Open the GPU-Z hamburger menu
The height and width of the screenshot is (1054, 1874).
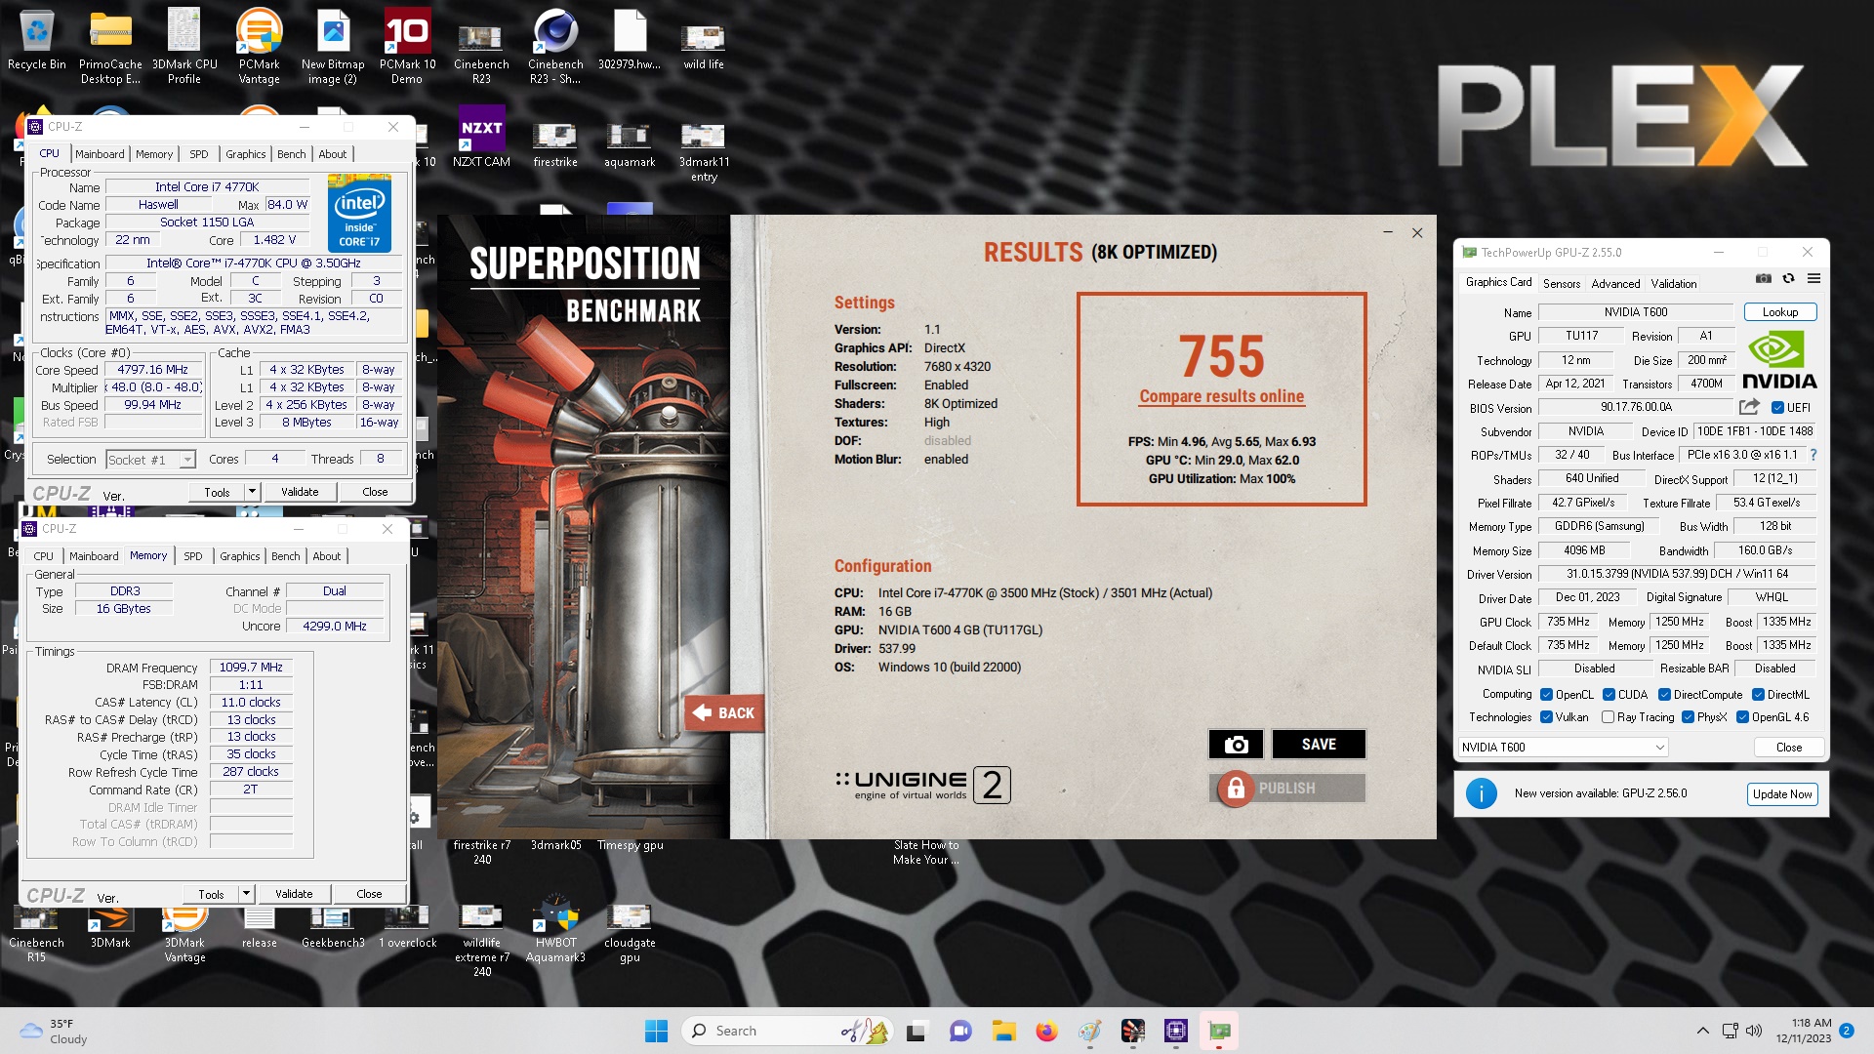(1813, 279)
